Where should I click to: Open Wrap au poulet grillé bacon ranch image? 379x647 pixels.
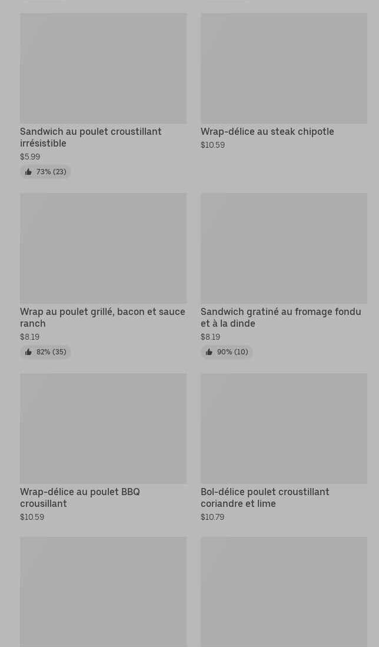103,248
